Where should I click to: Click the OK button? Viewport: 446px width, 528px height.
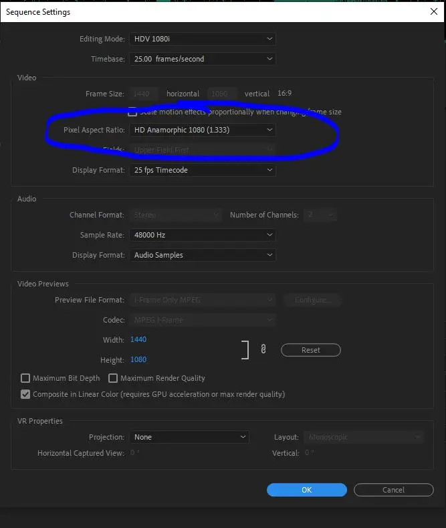[x=307, y=490]
